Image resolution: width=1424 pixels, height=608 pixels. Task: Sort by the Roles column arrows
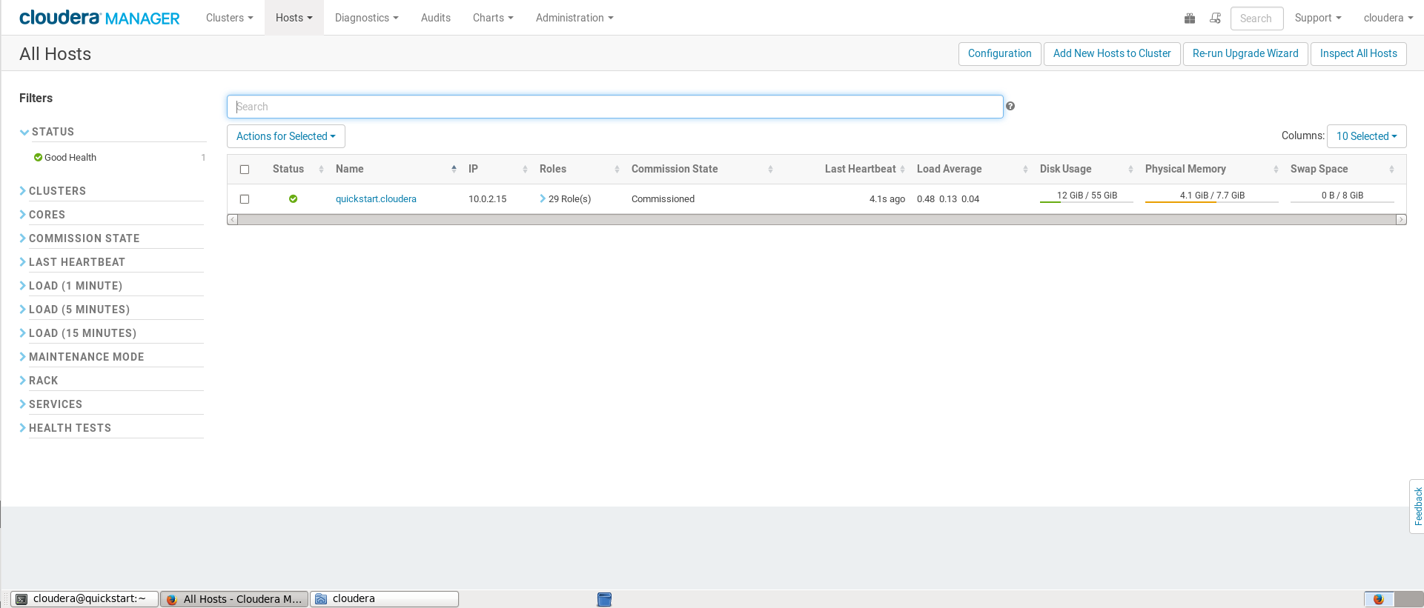(x=617, y=170)
